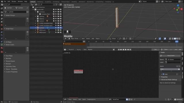Open the Subprograms menu in node editor
The image size is (184, 103).
click(91, 100)
